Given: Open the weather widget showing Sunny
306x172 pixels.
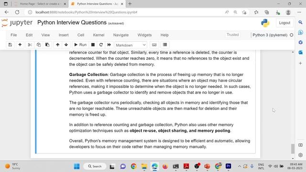Looking at the screenshot, I should [12, 166].
